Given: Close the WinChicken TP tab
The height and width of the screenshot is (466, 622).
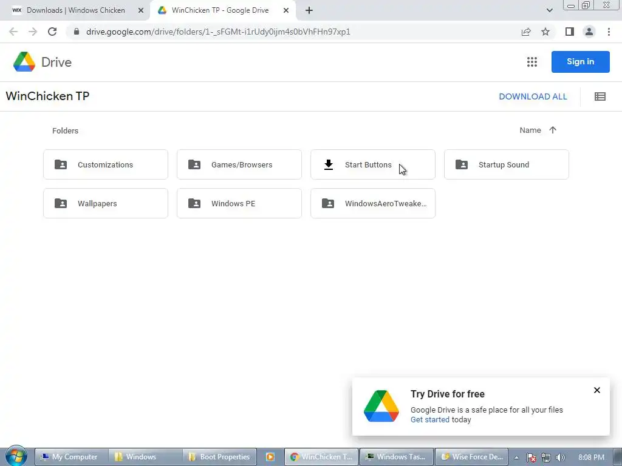Looking at the screenshot, I should tap(286, 10).
